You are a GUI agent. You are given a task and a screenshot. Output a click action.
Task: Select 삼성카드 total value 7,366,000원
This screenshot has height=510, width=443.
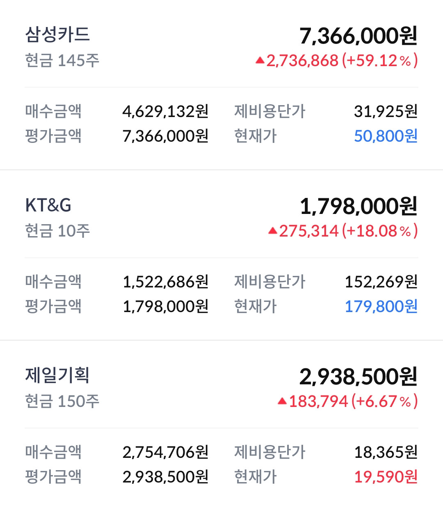pyautogui.click(x=359, y=36)
